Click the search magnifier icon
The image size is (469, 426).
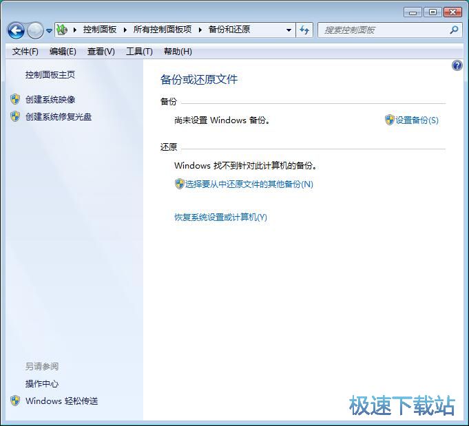454,30
